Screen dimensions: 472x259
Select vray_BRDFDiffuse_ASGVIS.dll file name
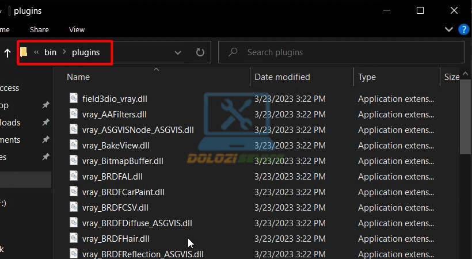[x=137, y=223]
